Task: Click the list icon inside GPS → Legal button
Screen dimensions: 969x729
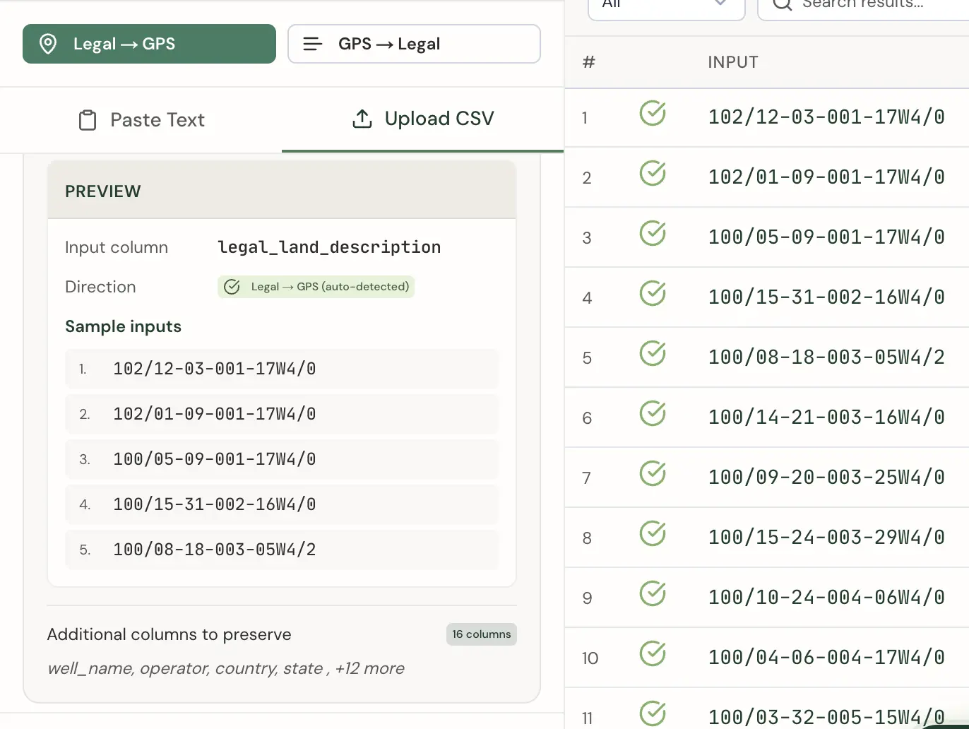Action: [311, 44]
